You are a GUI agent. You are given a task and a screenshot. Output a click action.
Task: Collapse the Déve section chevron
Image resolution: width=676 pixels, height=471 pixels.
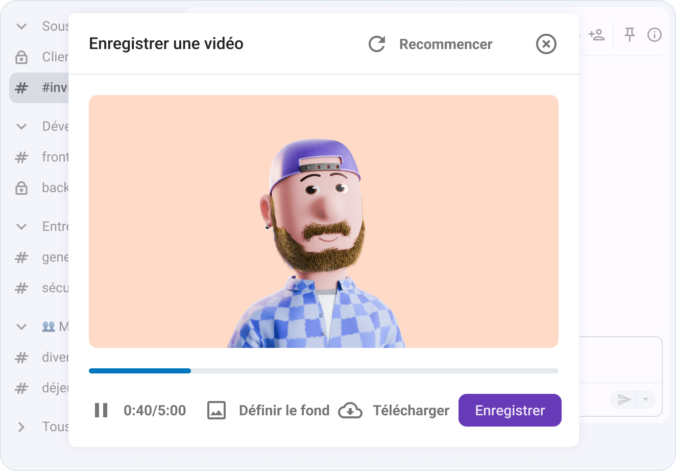pyautogui.click(x=21, y=126)
